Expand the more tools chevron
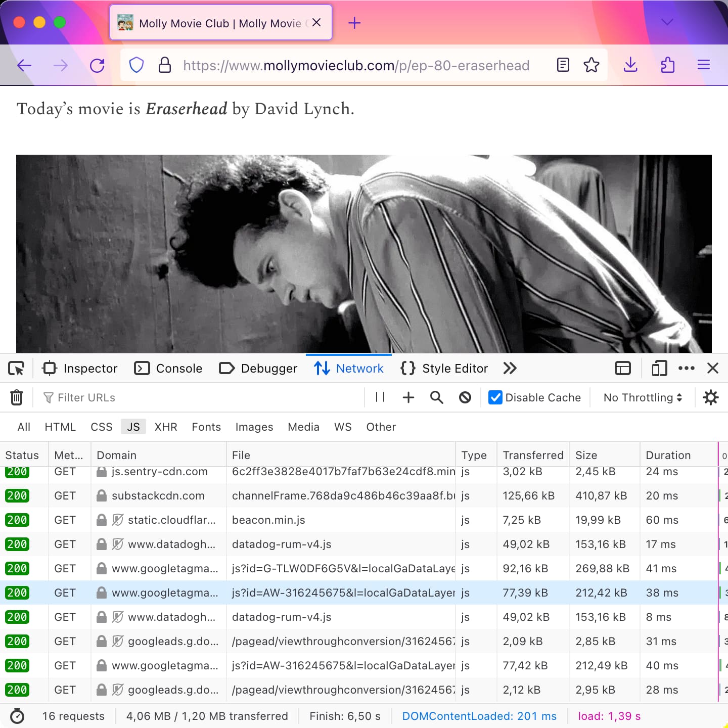 pos(510,368)
